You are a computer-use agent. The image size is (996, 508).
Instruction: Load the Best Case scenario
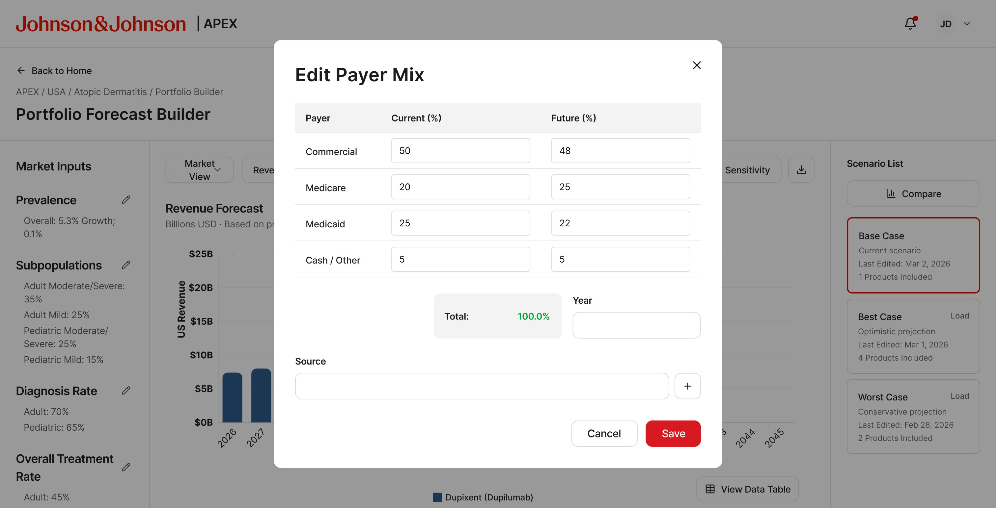click(960, 316)
